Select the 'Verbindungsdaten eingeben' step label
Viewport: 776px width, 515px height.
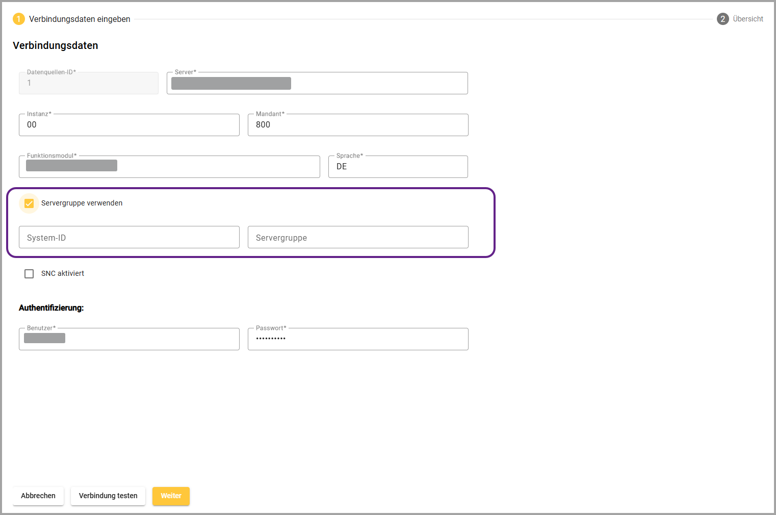(80, 19)
